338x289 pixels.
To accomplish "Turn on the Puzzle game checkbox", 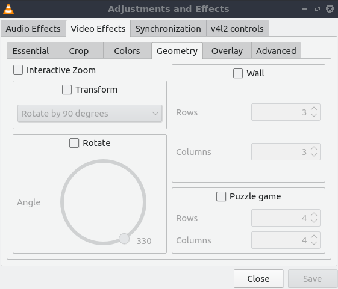I will click(221, 196).
